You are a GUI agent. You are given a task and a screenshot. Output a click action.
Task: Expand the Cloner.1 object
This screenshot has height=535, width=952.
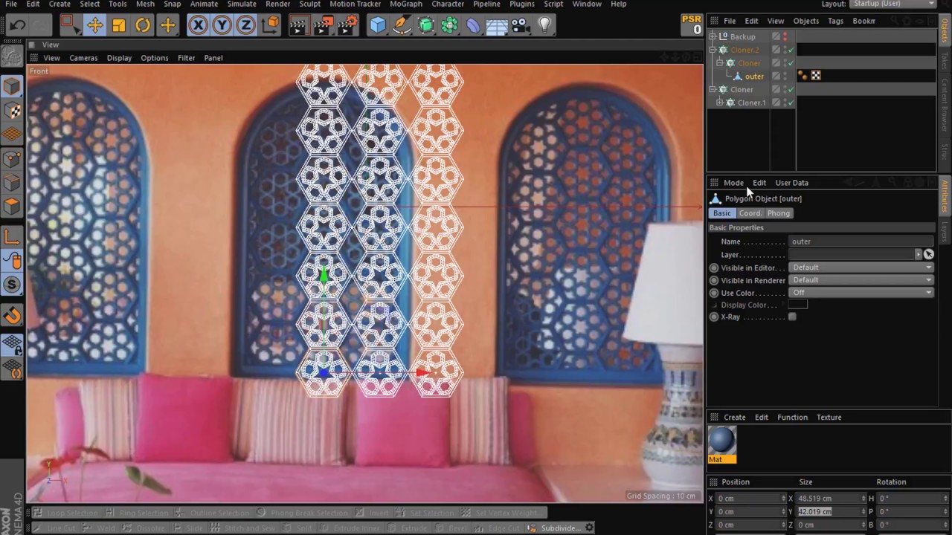(720, 103)
